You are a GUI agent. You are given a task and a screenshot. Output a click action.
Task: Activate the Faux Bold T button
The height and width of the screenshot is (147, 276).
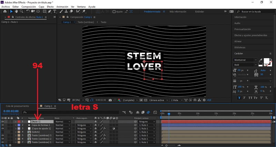point(239,98)
